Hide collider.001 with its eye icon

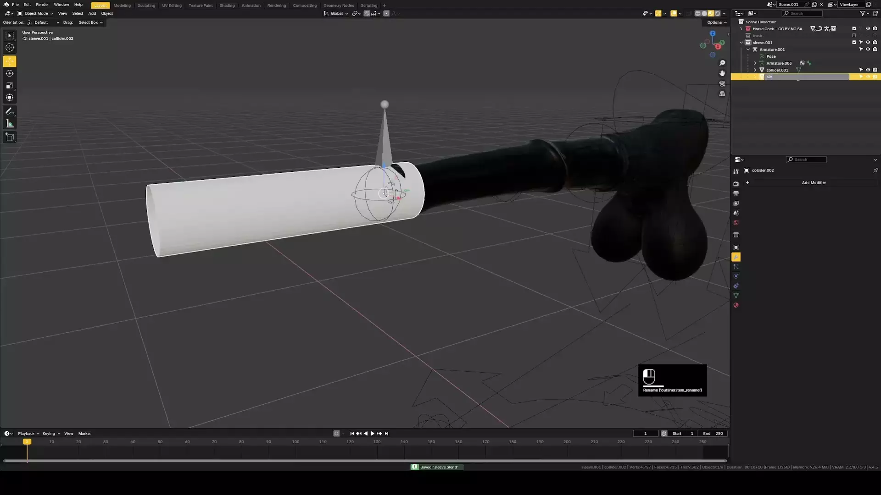pos(868,70)
